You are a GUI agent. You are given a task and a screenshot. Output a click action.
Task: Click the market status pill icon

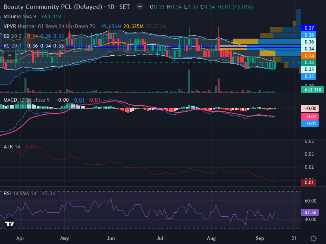point(140,7)
